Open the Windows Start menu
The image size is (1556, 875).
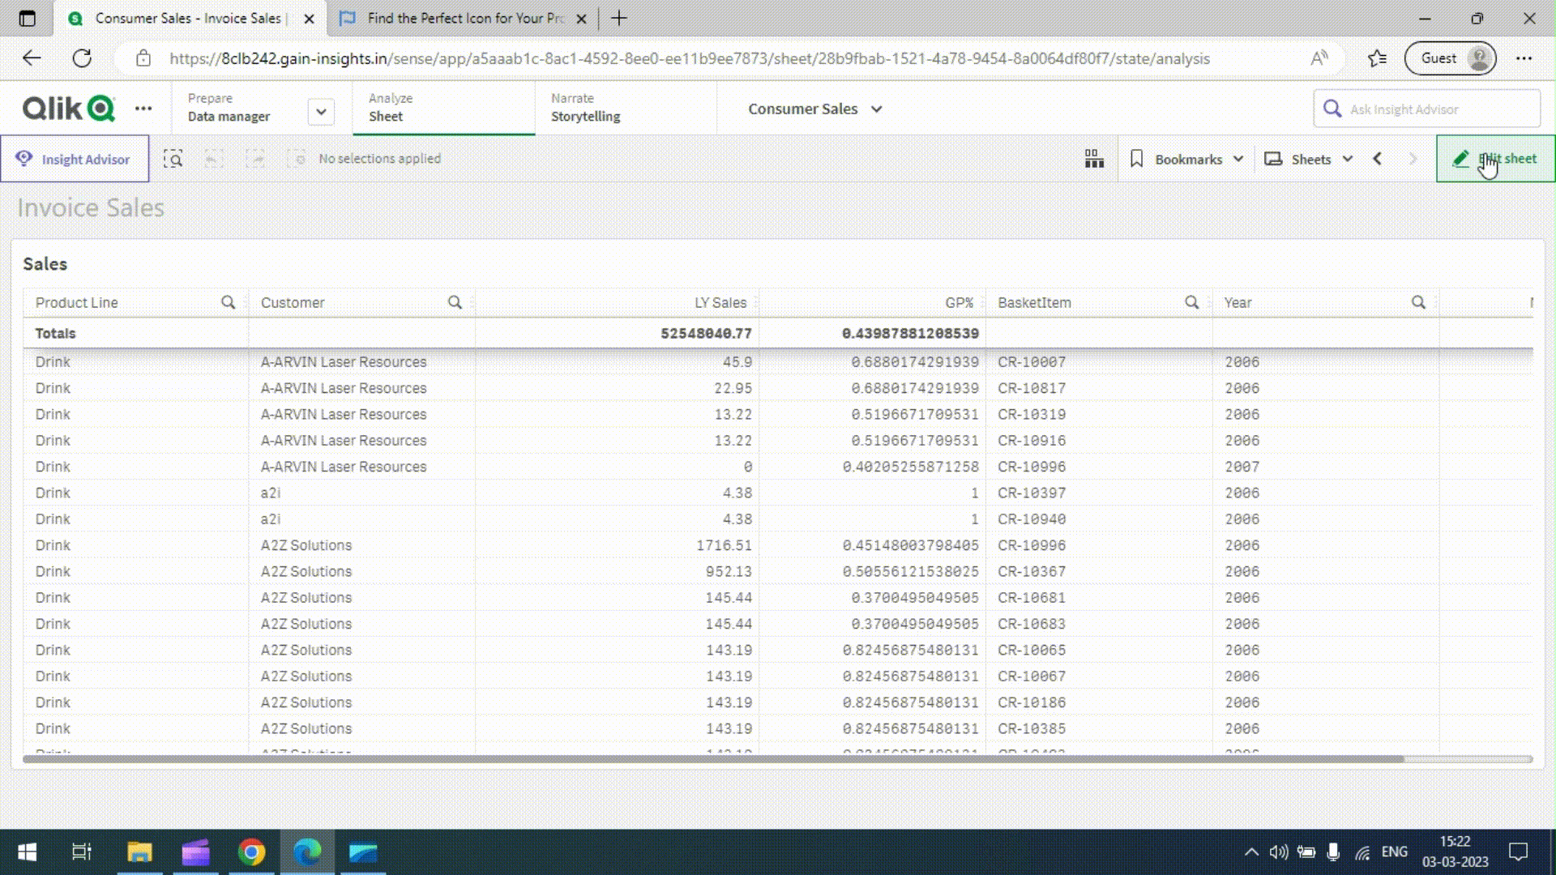(x=27, y=852)
